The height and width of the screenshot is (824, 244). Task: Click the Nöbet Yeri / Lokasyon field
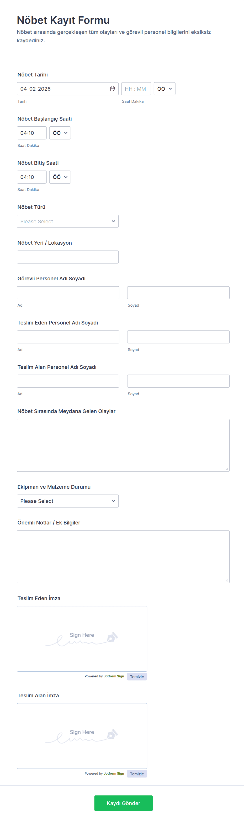[x=67, y=257]
